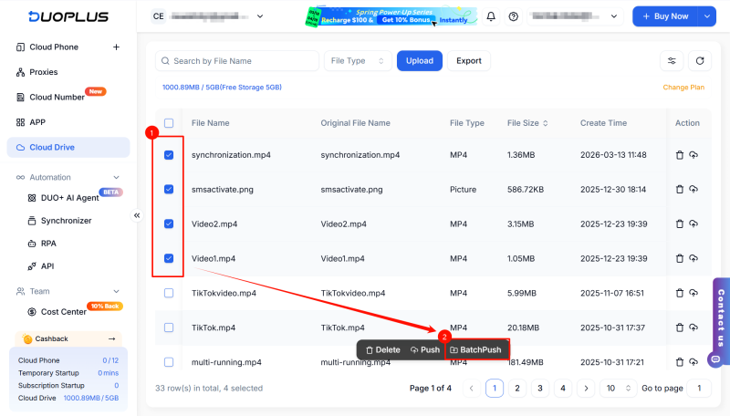Toggle the select-all checkbox in the header
Image resolution: width=730 pixels, height=416 pixels.
click(169, 123)
